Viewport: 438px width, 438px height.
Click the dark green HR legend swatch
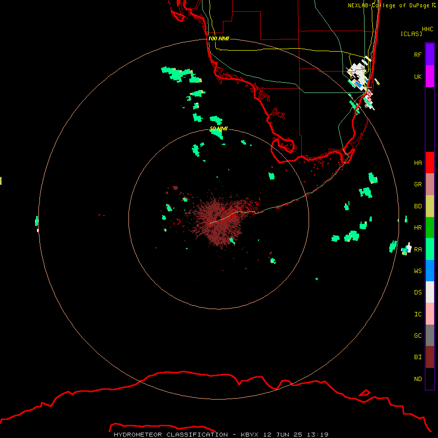pos(430,228)
